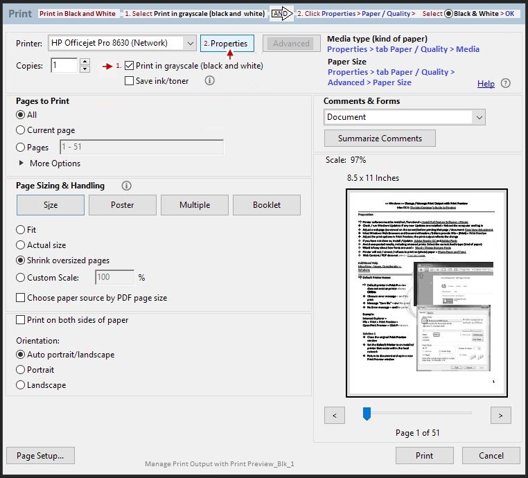
Task: Switch to Size sizing tab
Action: click(51, 204)
